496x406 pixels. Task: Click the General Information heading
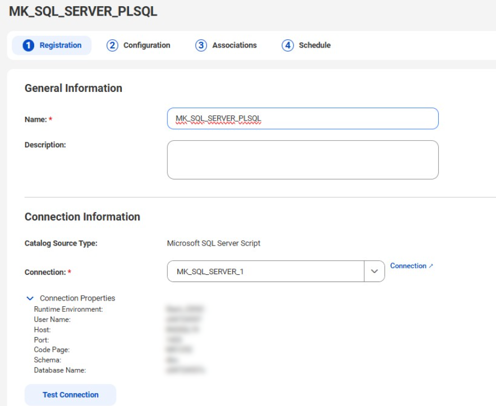point(74,88)
